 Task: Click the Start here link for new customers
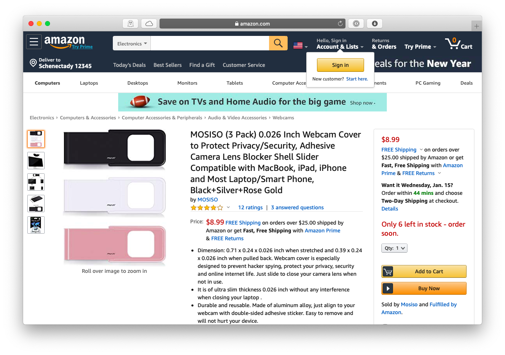tap(357, 79)
